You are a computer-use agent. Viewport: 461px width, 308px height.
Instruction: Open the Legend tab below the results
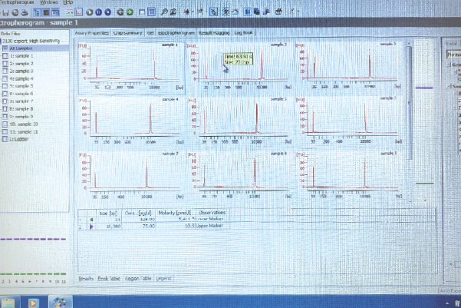165,278
